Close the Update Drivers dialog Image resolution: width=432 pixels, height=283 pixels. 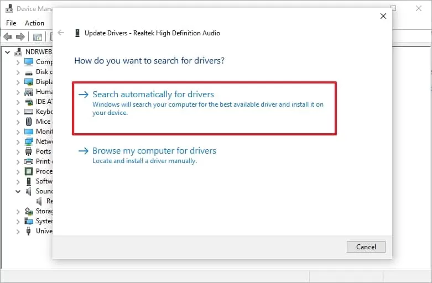(x=383, y=16)
